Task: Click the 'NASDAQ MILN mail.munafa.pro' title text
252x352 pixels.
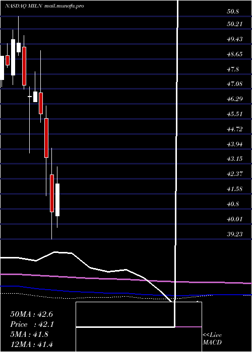Action: click(x=44, y=6)
